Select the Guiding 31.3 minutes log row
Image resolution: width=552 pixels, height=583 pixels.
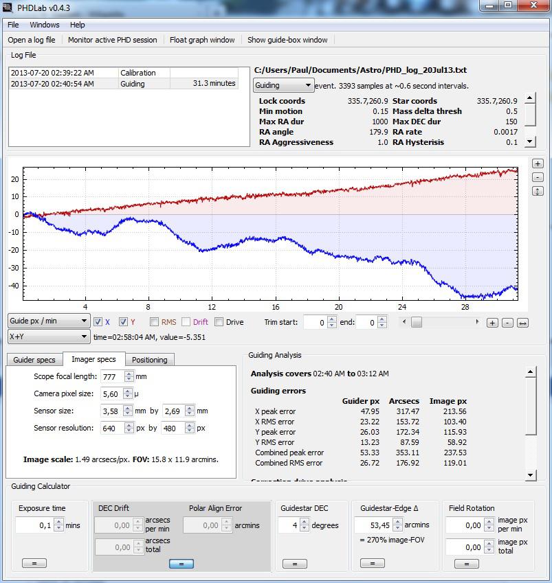(x=124, y=84)
